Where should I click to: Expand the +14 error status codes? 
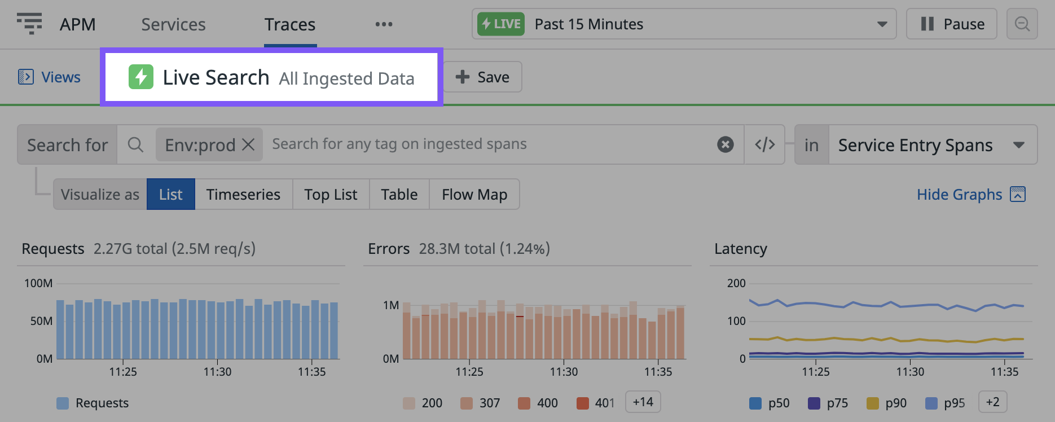click(643, 402)
